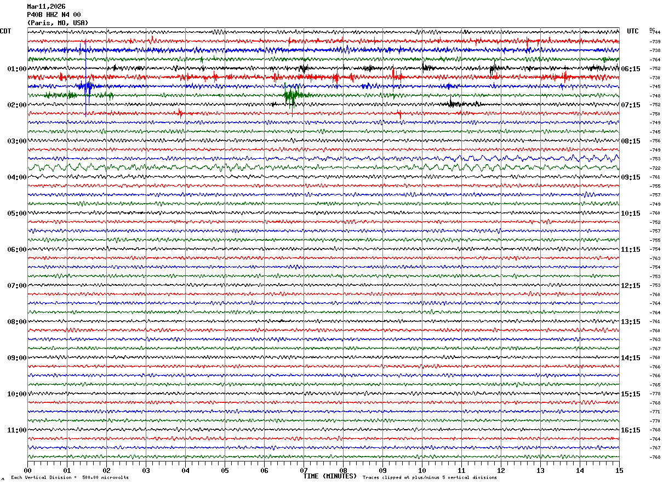The width and height of the screenshot is (663, 485).
Task: Click the traces clipped footnote text
Action: click(x=430, y=478)
